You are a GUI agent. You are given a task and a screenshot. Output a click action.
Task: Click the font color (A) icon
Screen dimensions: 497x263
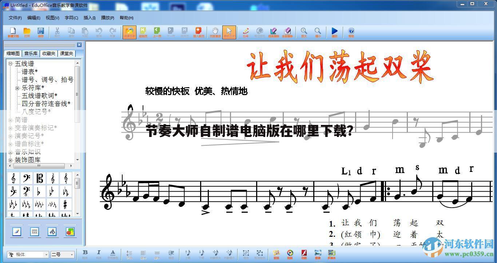(x=113, y=254)
